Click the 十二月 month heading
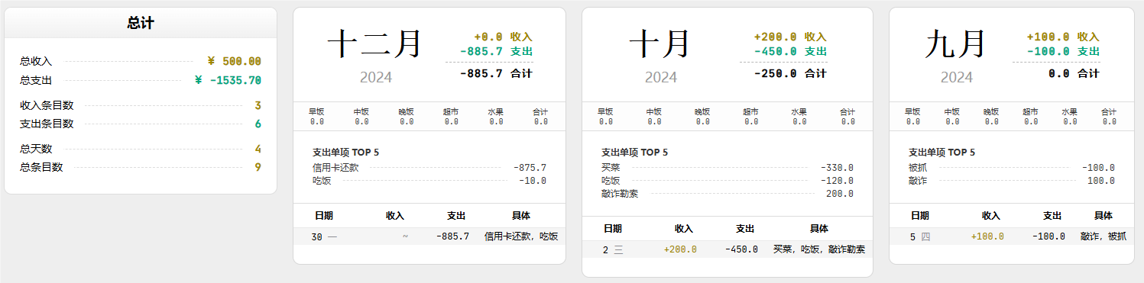This screenshot has height=283, width=1144. [375, 43]
